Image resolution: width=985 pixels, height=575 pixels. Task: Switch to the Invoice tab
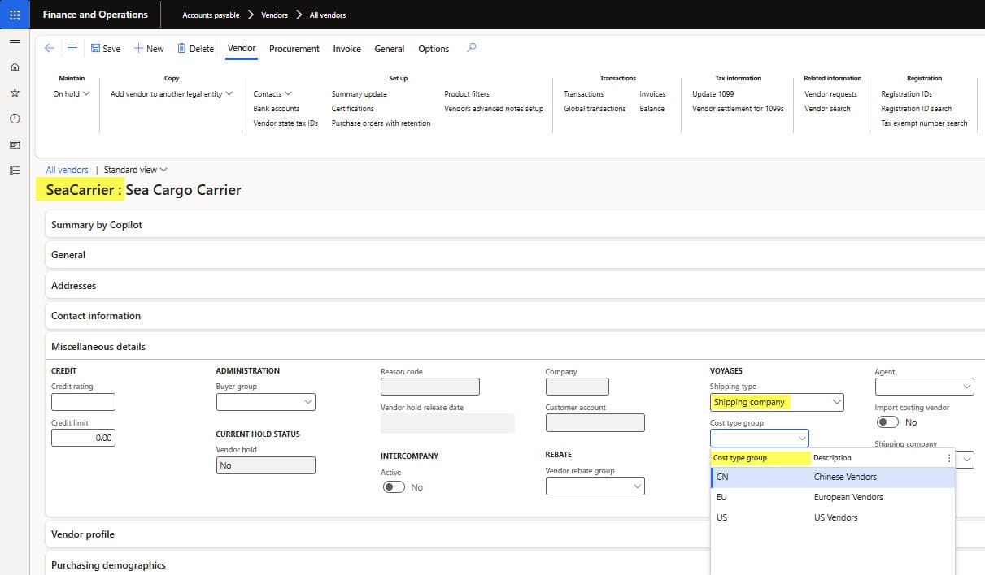pos(346,49)
